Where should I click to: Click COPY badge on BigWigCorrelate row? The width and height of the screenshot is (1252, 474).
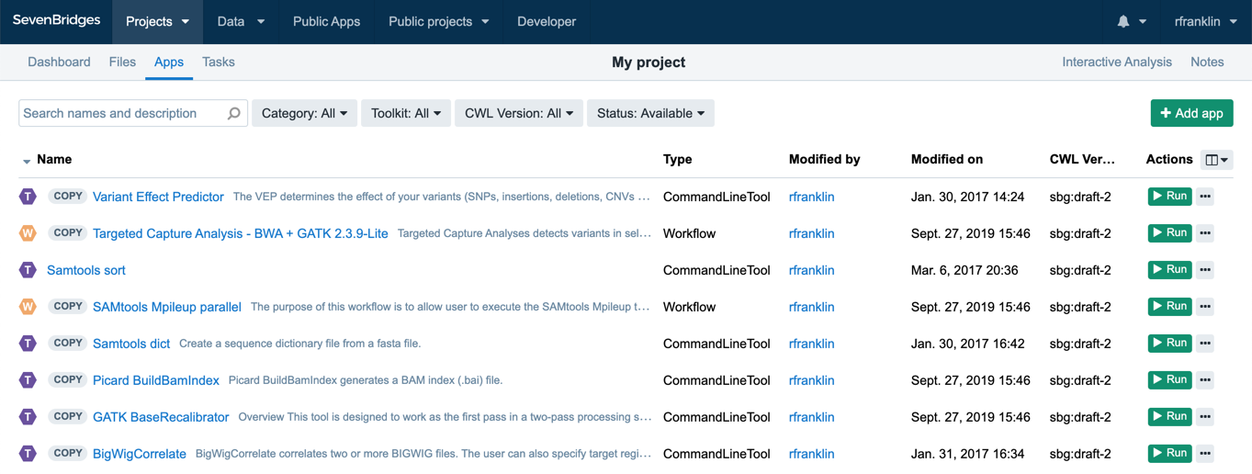tap(68, 454)
